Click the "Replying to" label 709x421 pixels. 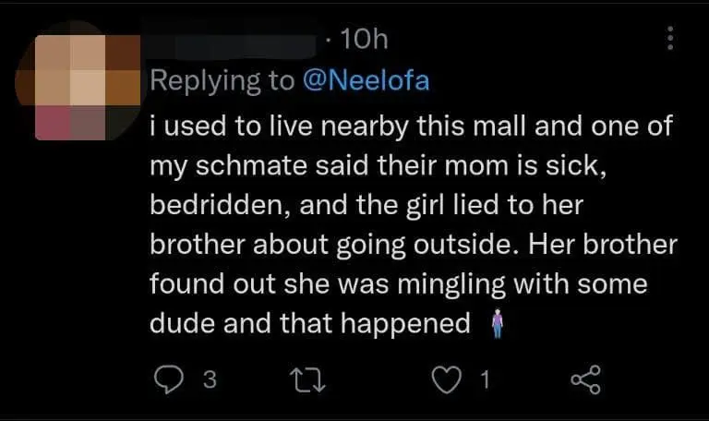pos(222,80)
